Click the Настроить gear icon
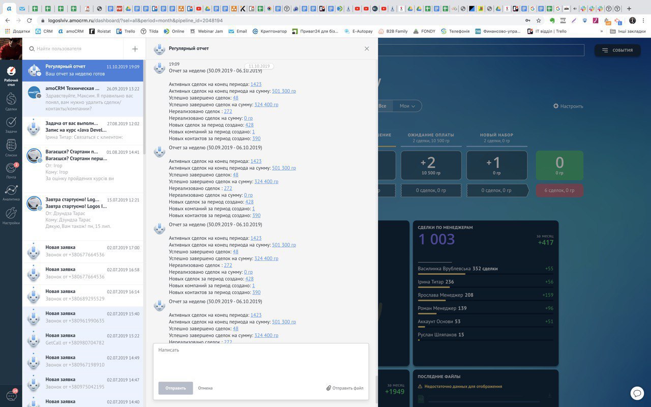 click(x=568, y=106)
